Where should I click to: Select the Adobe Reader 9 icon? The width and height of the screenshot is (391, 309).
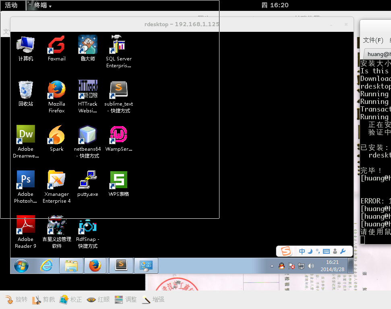point(26,232)
